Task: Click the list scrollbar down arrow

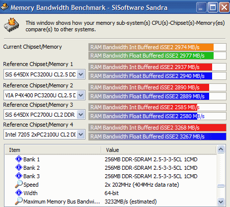Action: point(221,202)
